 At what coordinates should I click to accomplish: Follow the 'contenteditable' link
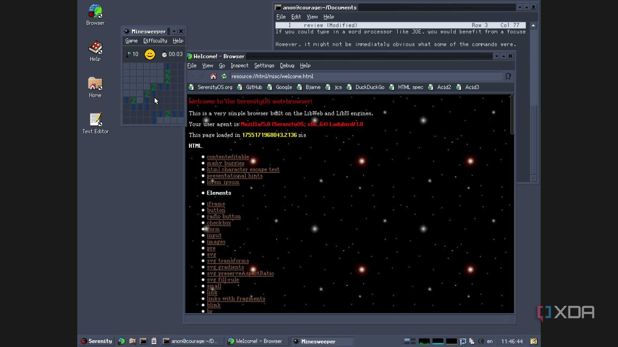click(228, 157)
